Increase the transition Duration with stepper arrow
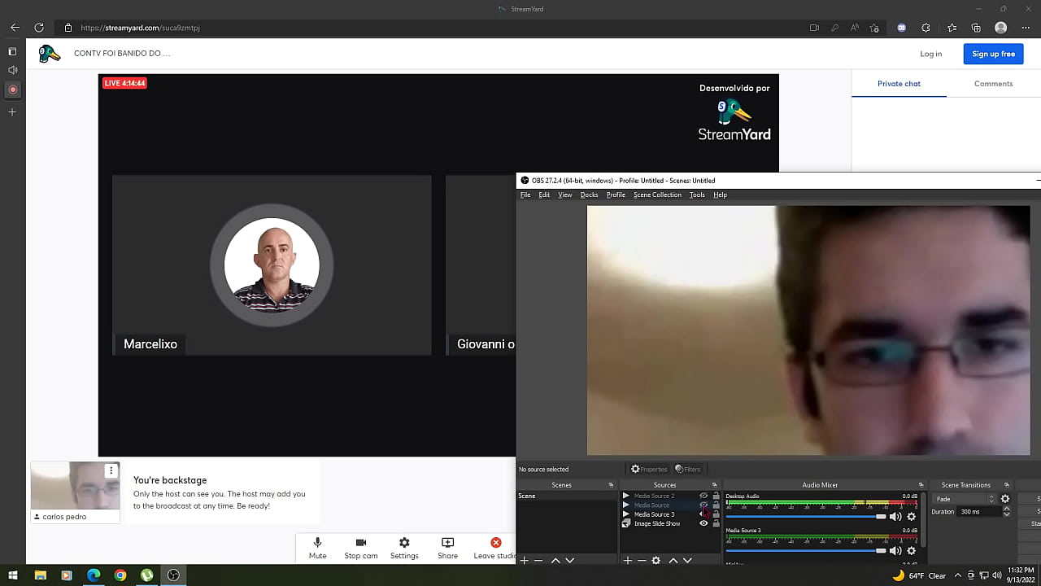The image size is (1041, 586). coord(1007,508)
